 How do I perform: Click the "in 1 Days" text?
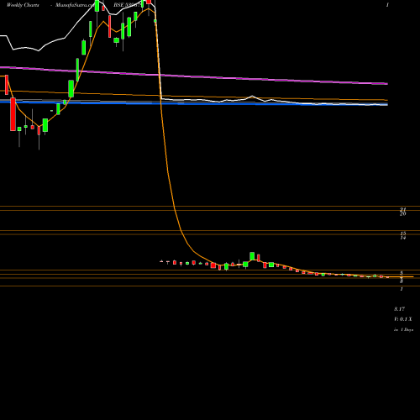[x=403, y=330]
